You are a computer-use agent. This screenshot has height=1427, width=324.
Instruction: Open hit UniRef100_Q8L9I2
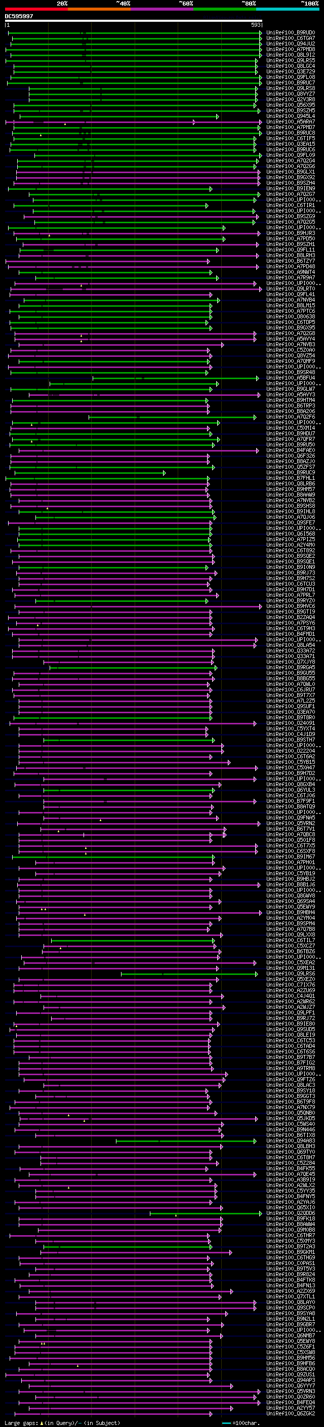291,55
